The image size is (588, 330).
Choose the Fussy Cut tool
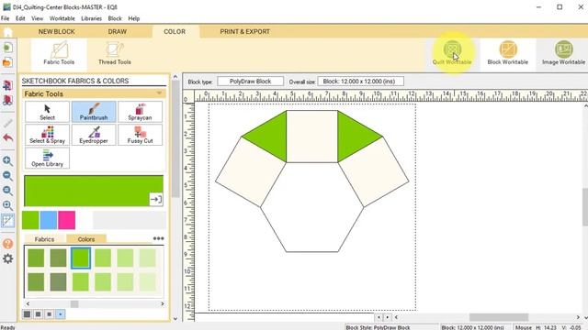tap(140, 135)
